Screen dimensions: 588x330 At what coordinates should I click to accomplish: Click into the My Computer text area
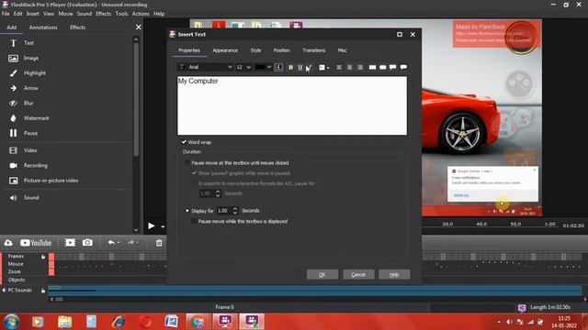pos(292,106)
